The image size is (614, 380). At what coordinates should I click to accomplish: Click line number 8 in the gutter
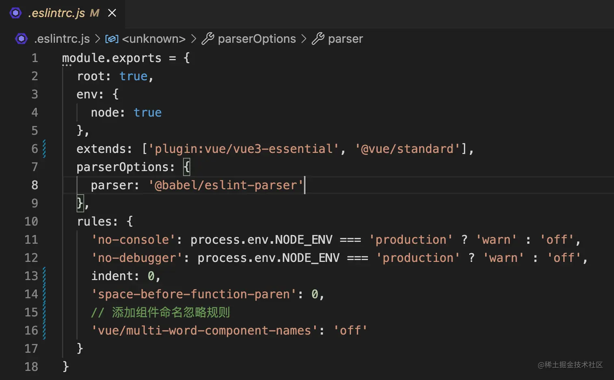tap(35, 185)
